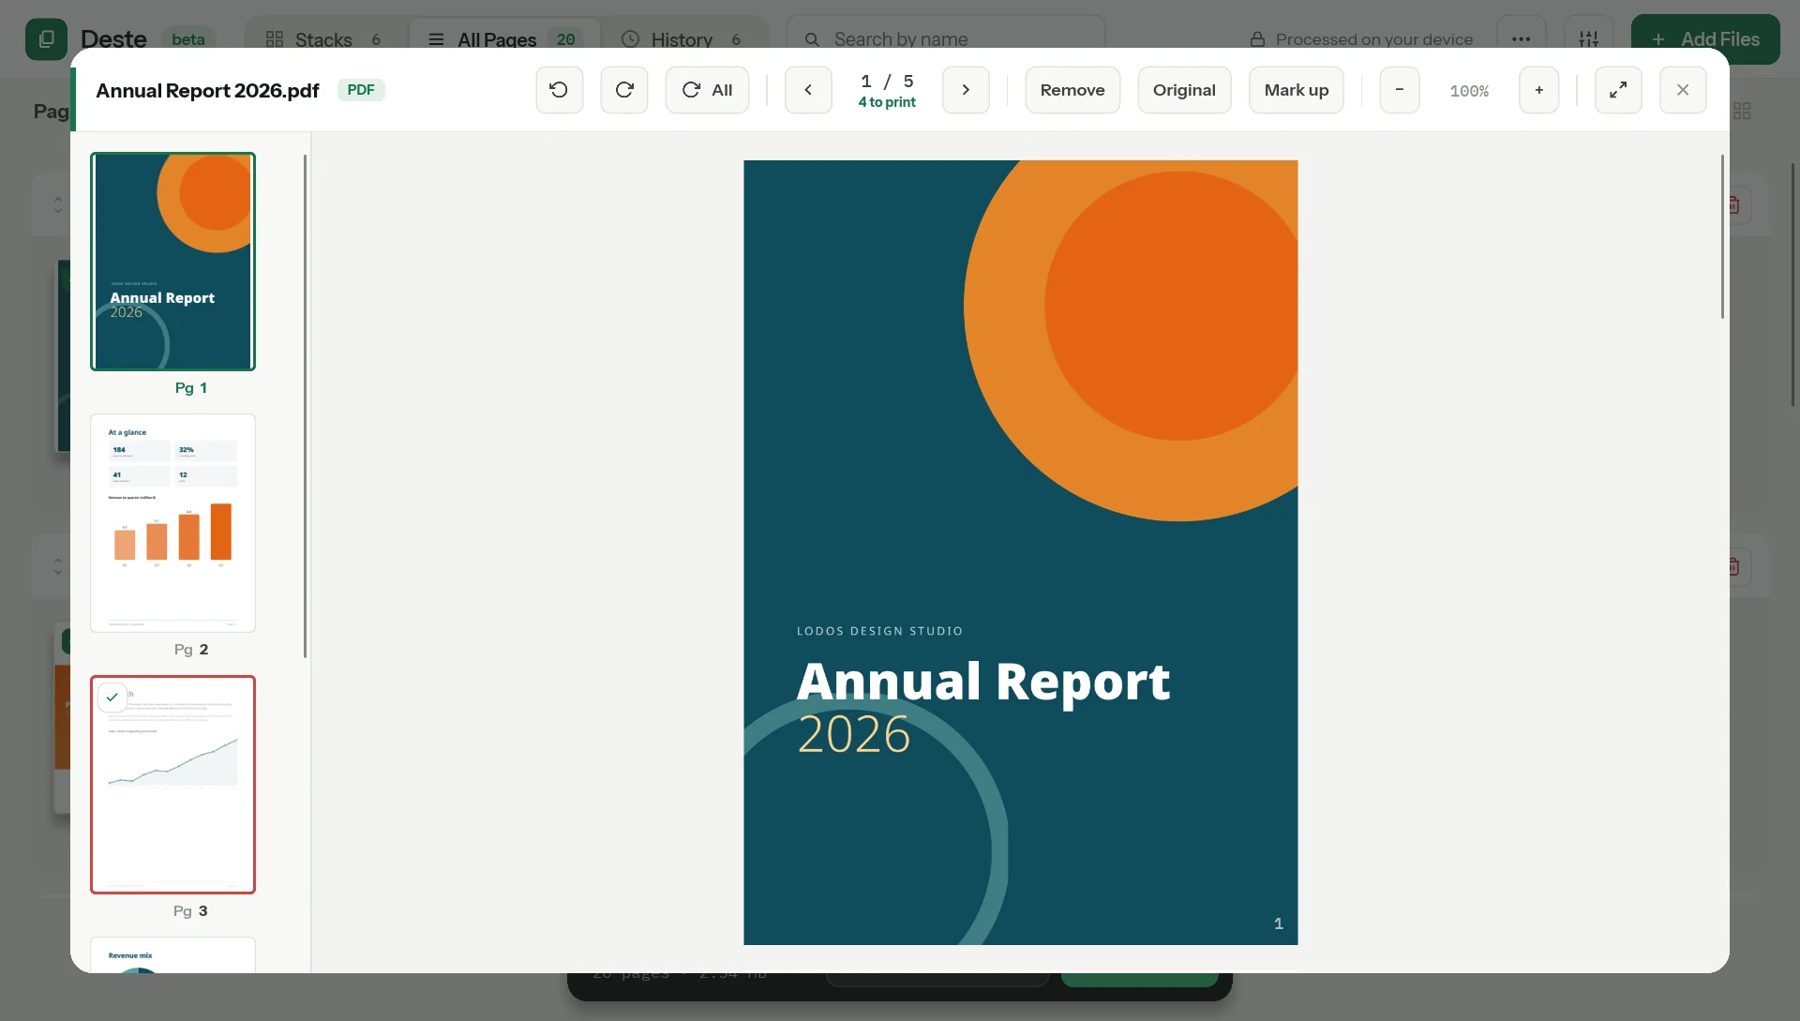This screenshot has width=1800, height=1021.
Task: Click the 100% zoom level
Action: coord(1469,91)
